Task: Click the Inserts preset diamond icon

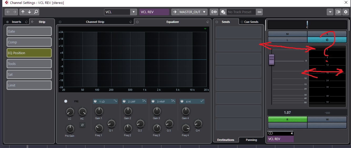Action: coord(26,22)
